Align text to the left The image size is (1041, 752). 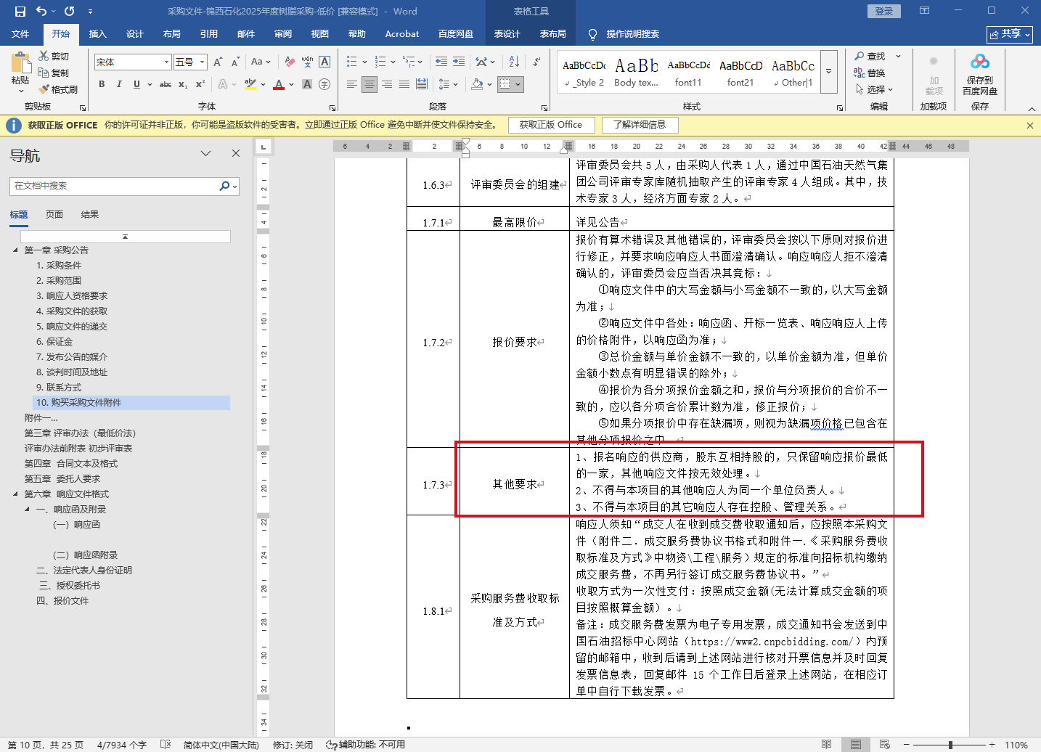tap(352, 84)
